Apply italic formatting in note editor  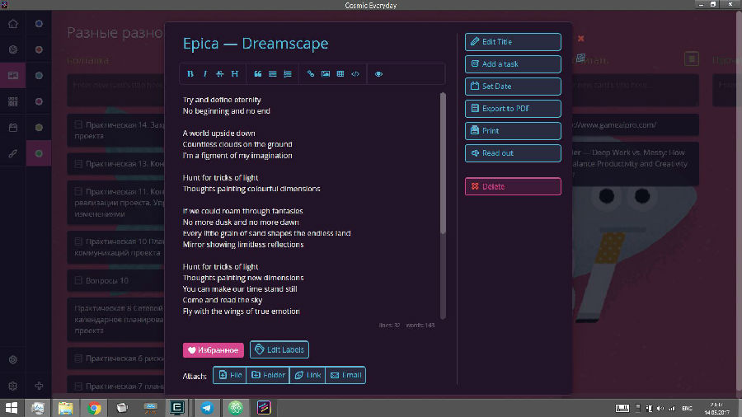click(x=205, y=74)
